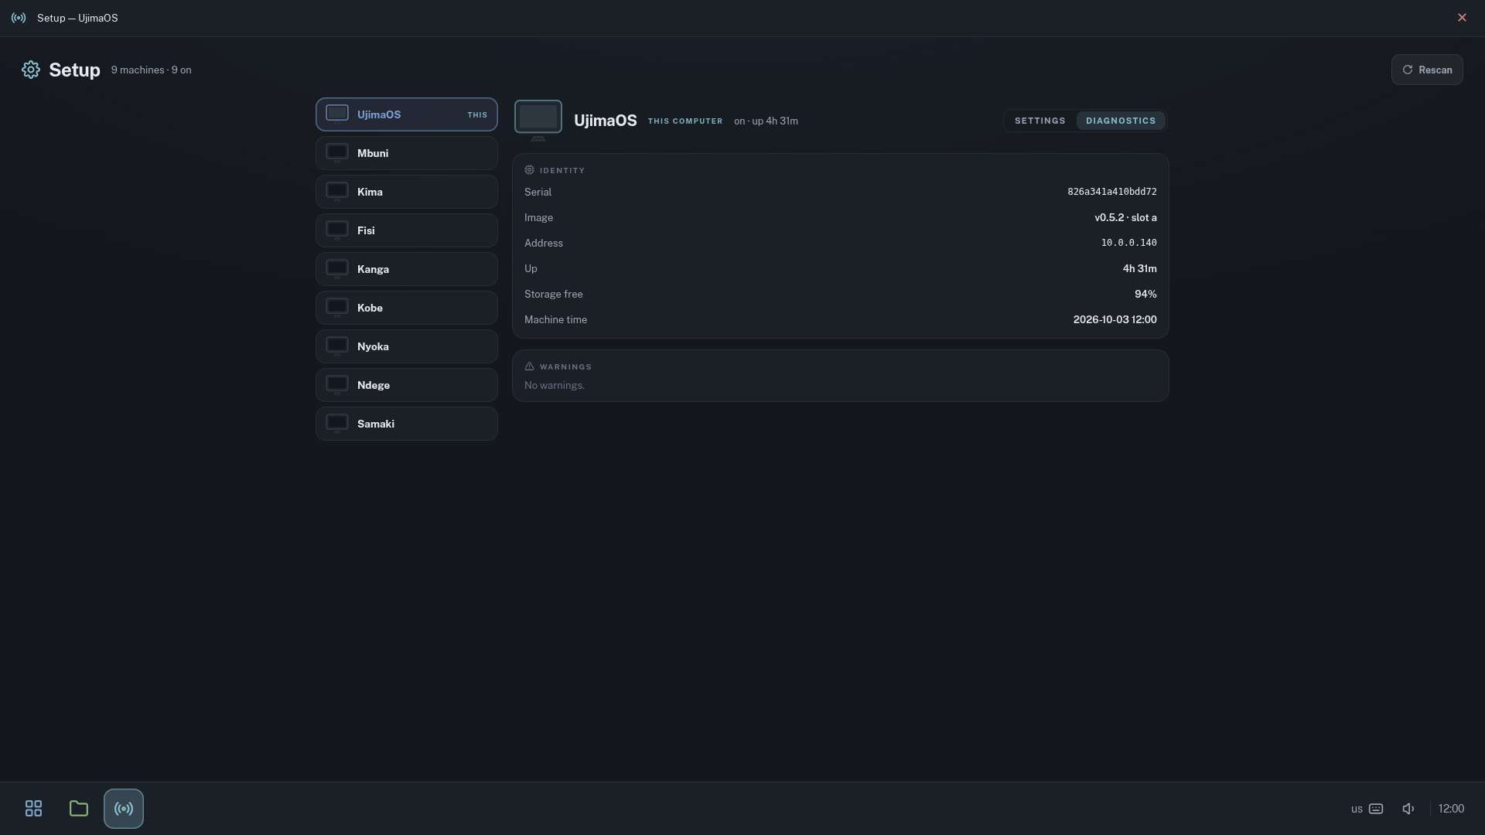1485x835 pixels.
Task: Select the Mbuni machine name
Action: click(x=373, y=153)
